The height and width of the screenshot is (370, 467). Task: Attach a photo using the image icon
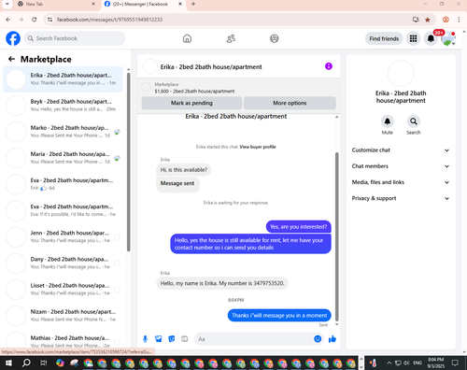pyautogui.click(x=159, y=339)
